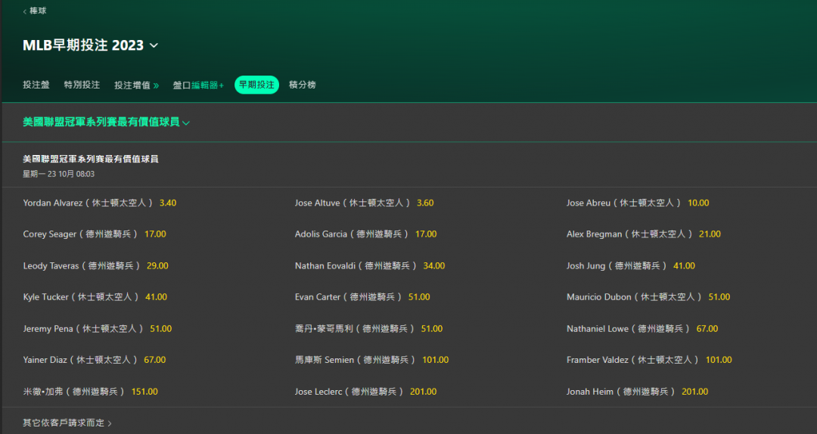The width and height of the screenshot is (817, 434).
Task: Pick 馬庫斯 Semien at 101.00
Action: (x=371, y=359)
